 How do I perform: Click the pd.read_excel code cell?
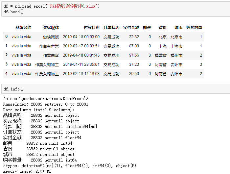[x=115, y=9]
